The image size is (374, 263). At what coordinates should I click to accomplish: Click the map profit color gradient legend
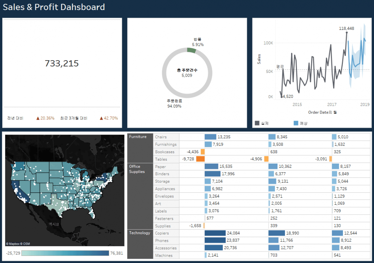[x=65, y=253]
